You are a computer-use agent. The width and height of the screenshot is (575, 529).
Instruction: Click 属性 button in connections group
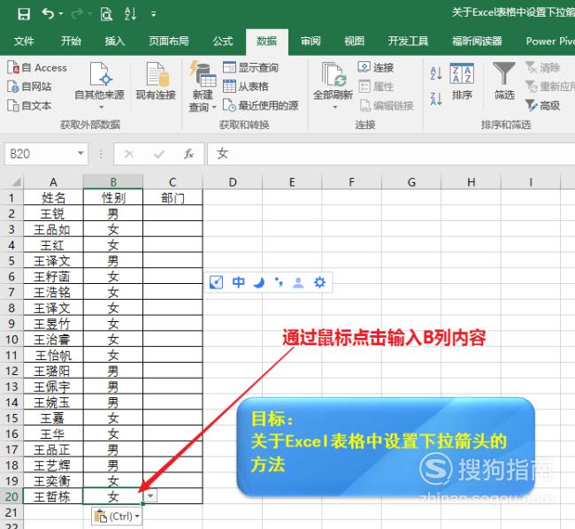376,87
